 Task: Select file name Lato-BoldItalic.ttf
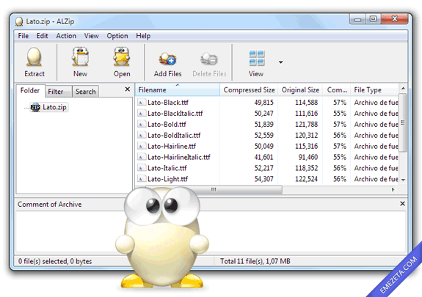click(174, 136)
